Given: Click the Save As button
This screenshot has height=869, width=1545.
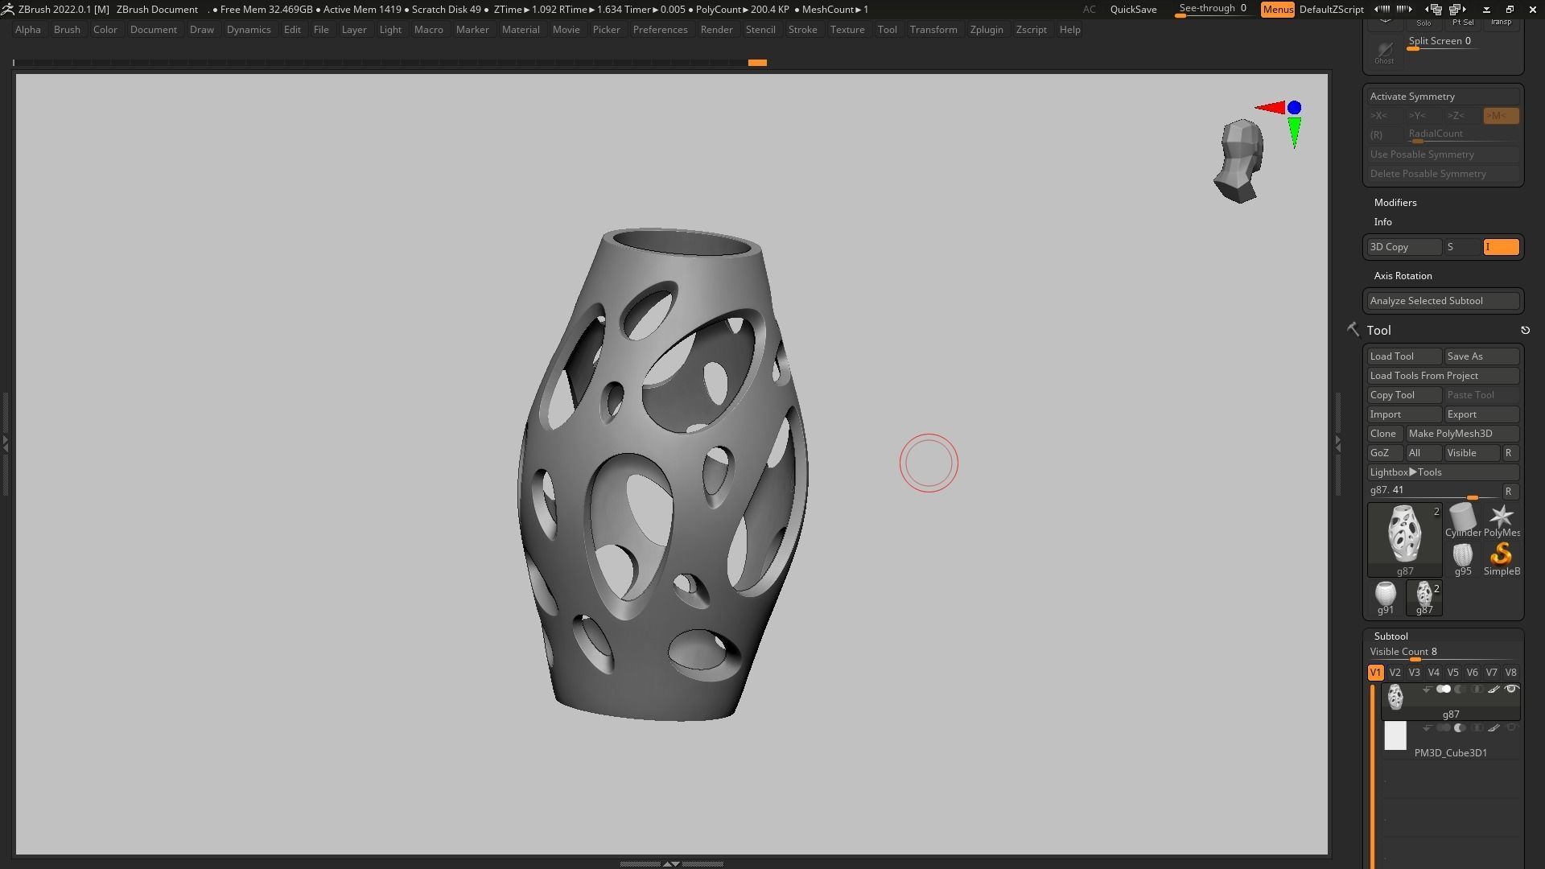Looking at the screenshot, I should pyautogui.click(x=1481, y=356).
